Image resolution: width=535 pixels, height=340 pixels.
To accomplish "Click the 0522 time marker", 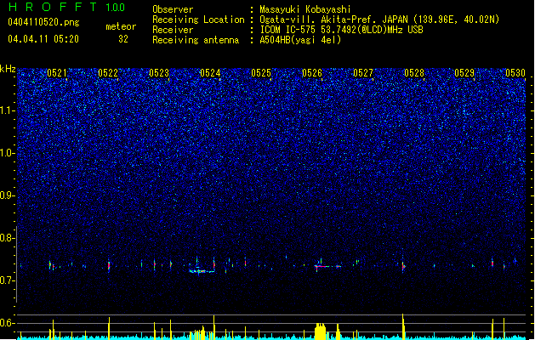I will point(108,73).
